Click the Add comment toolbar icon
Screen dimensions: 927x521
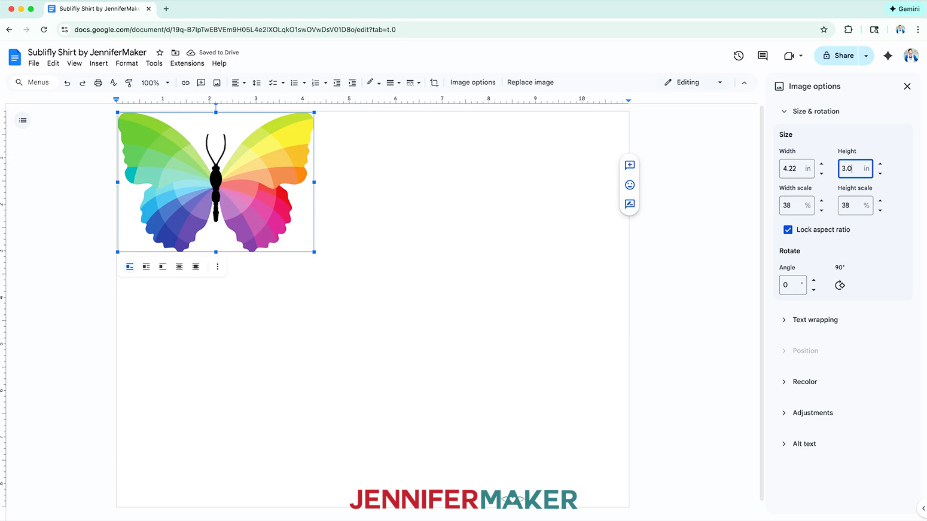(201, 83)
